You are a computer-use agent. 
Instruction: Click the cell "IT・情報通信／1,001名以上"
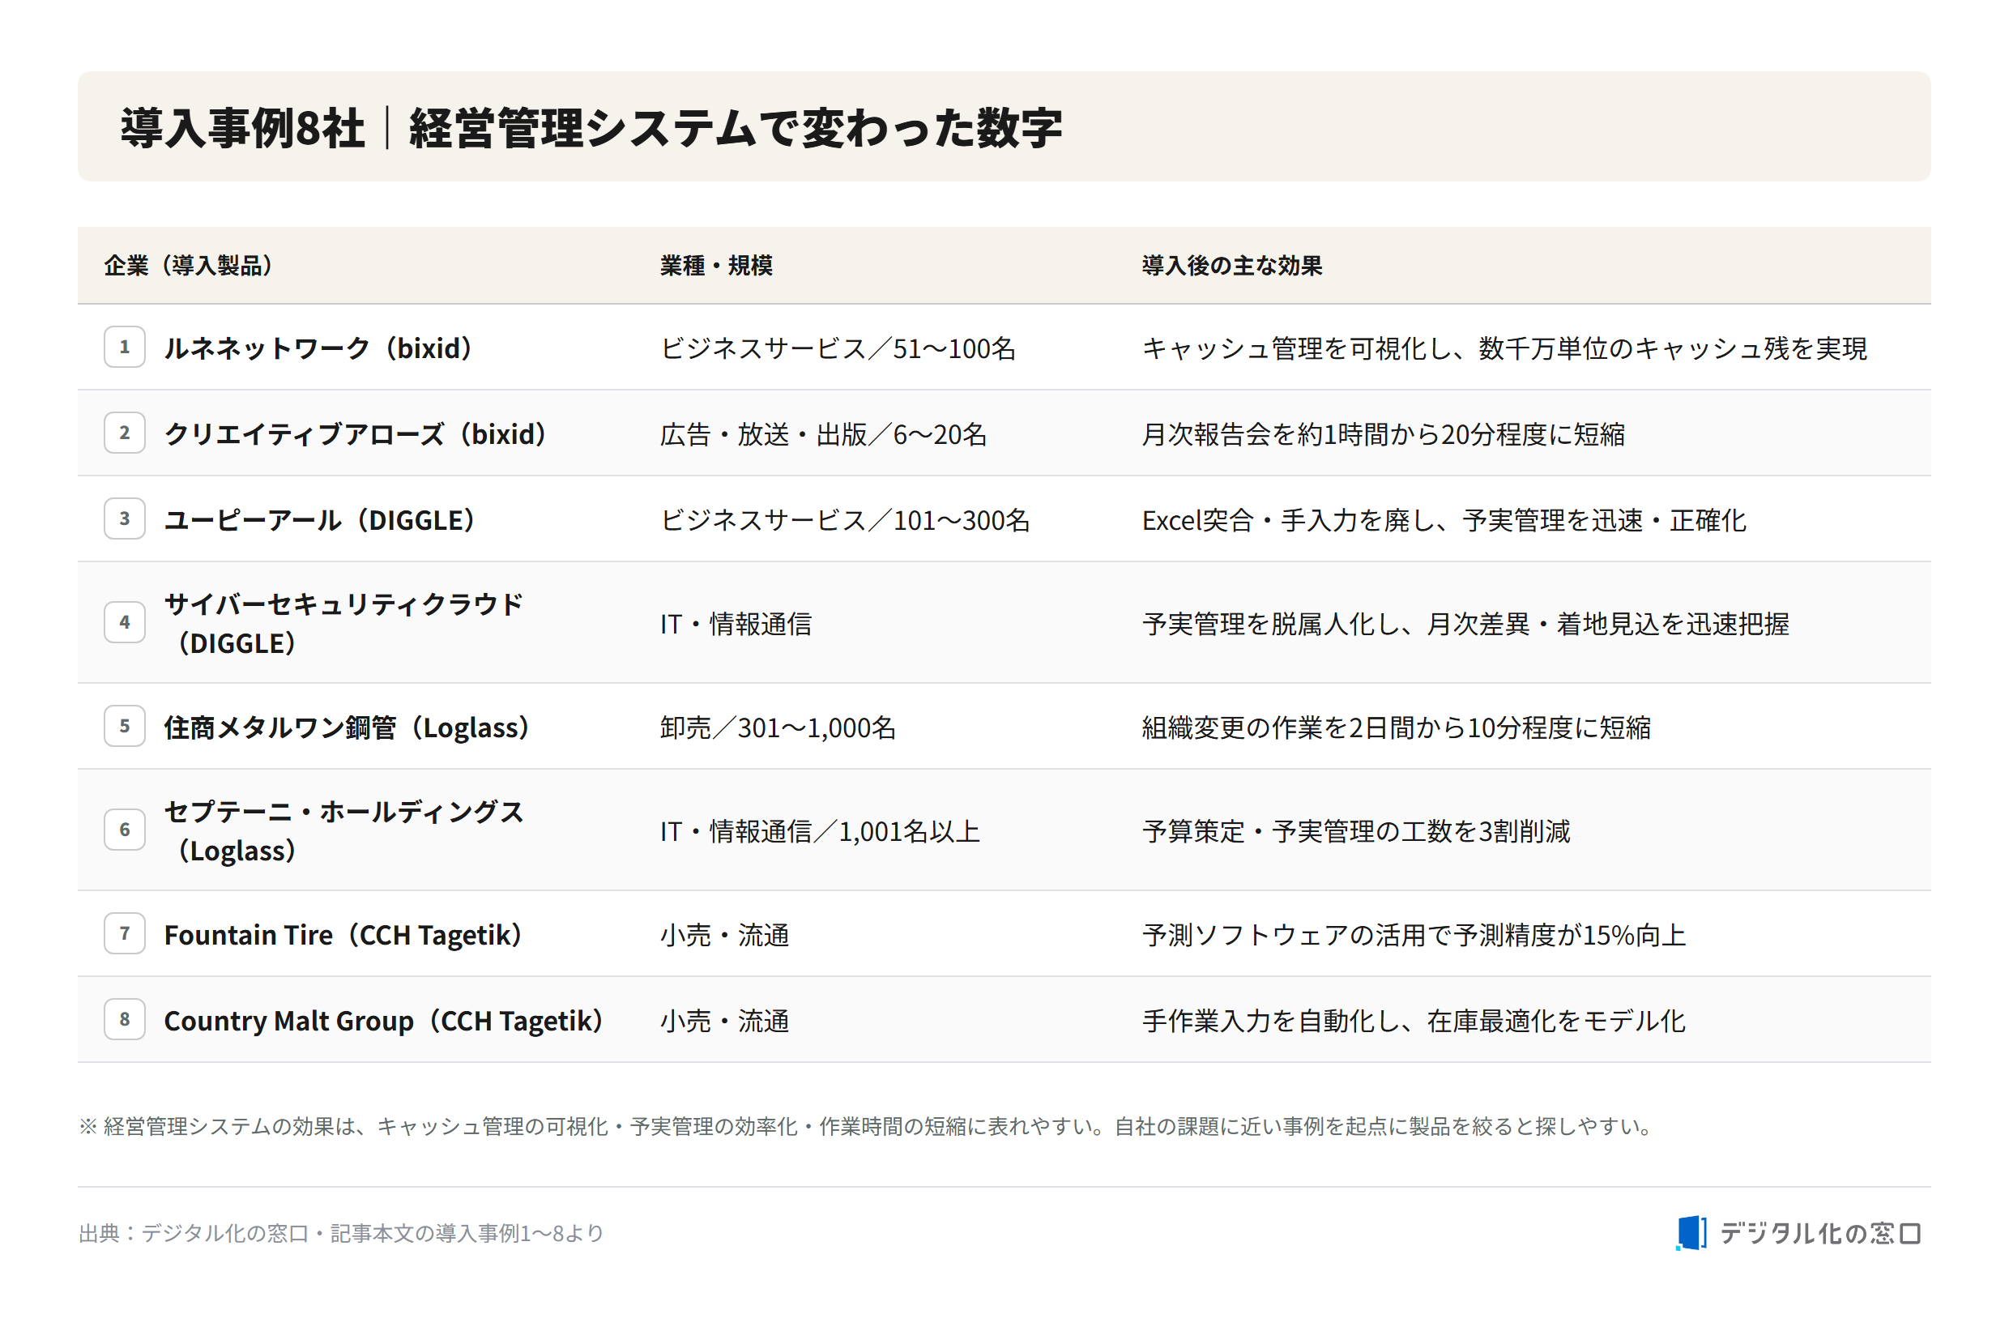[819, 831]
